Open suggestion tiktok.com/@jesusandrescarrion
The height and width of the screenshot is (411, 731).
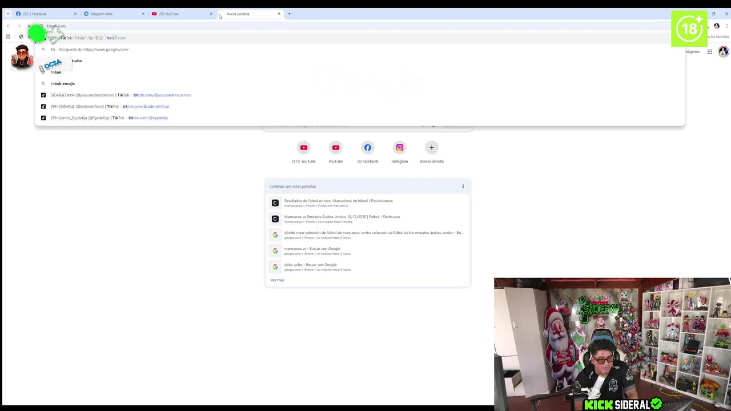360,95
